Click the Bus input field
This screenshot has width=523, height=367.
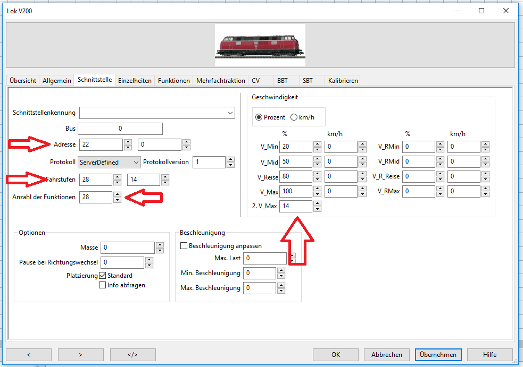pos(120,129)
